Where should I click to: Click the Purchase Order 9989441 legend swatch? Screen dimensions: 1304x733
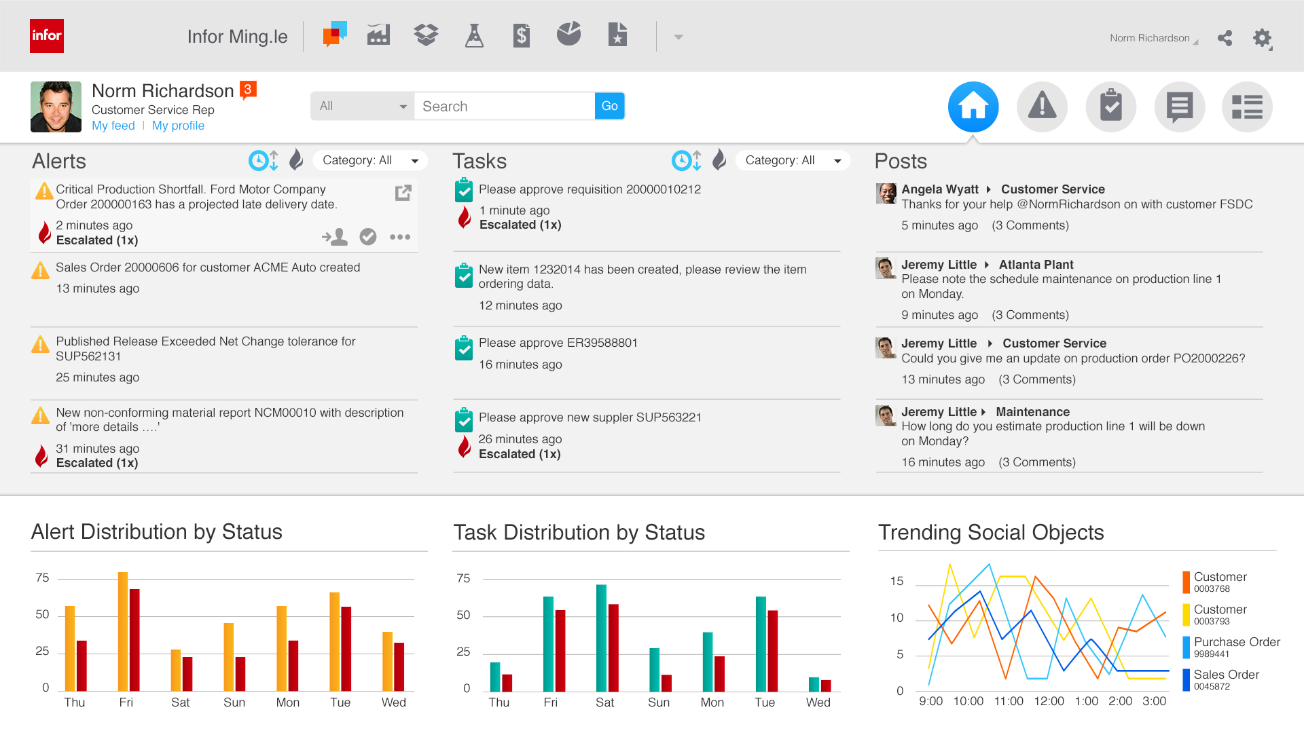tap(1186, 647)
